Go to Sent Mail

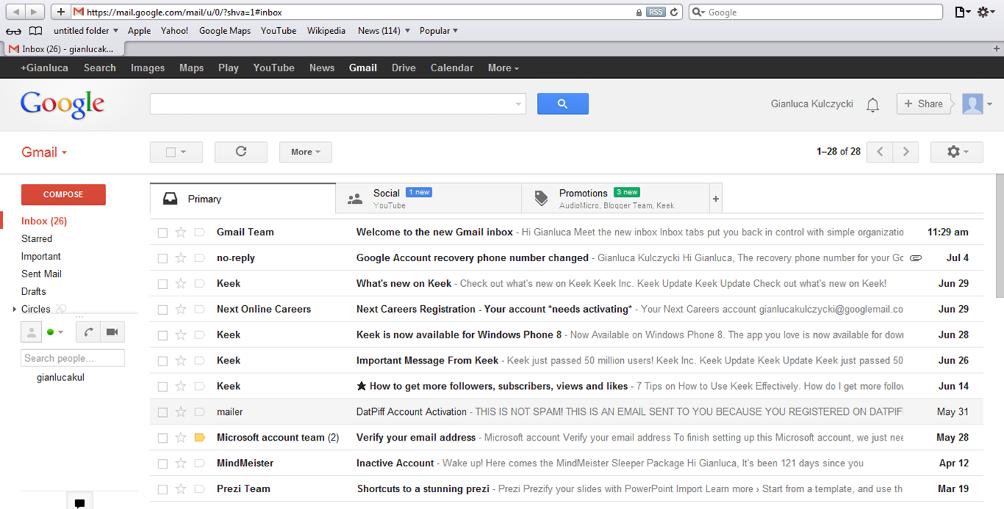point(41,274)
